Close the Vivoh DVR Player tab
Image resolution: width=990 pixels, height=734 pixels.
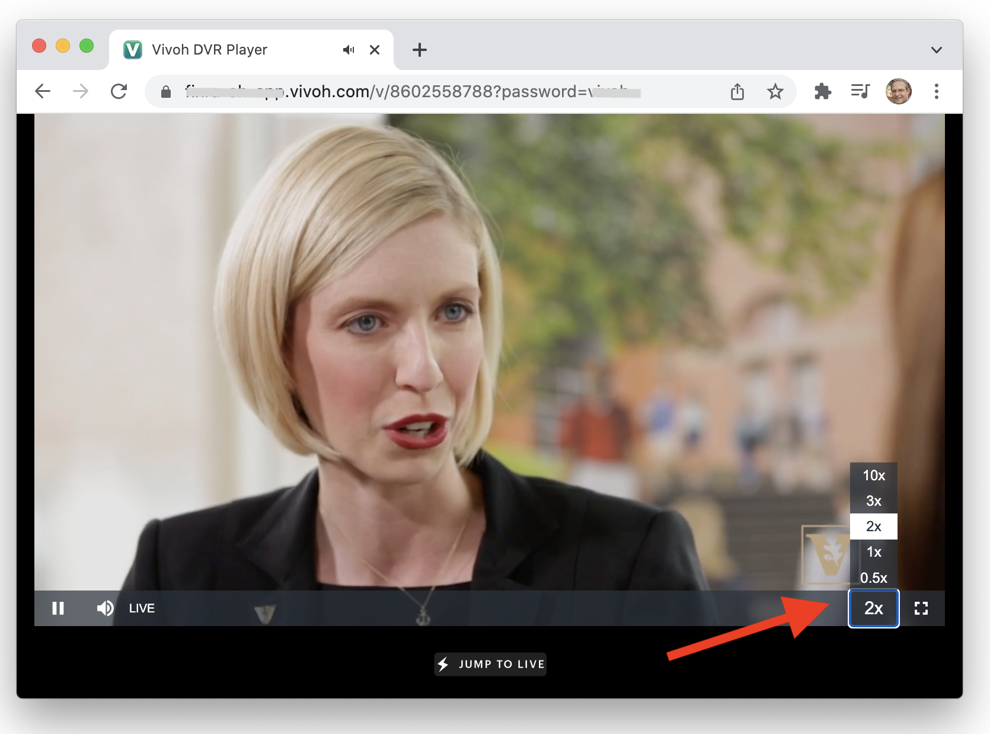(x=375, y=50)
